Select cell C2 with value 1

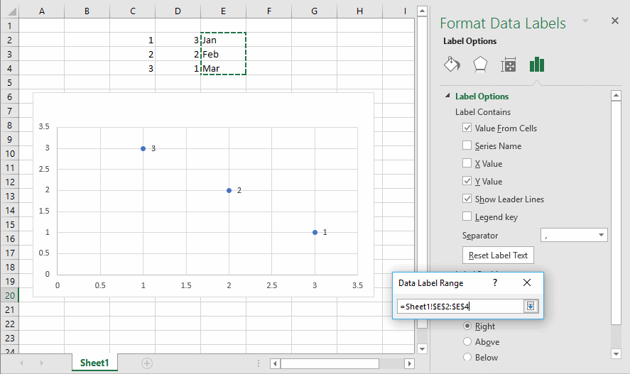[133, 40]
